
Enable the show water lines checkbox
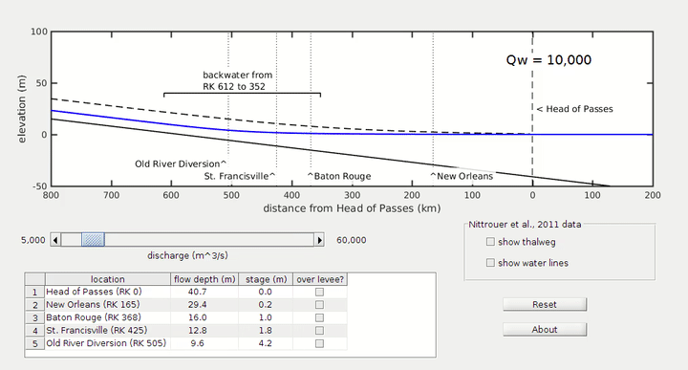click(490, 263)
